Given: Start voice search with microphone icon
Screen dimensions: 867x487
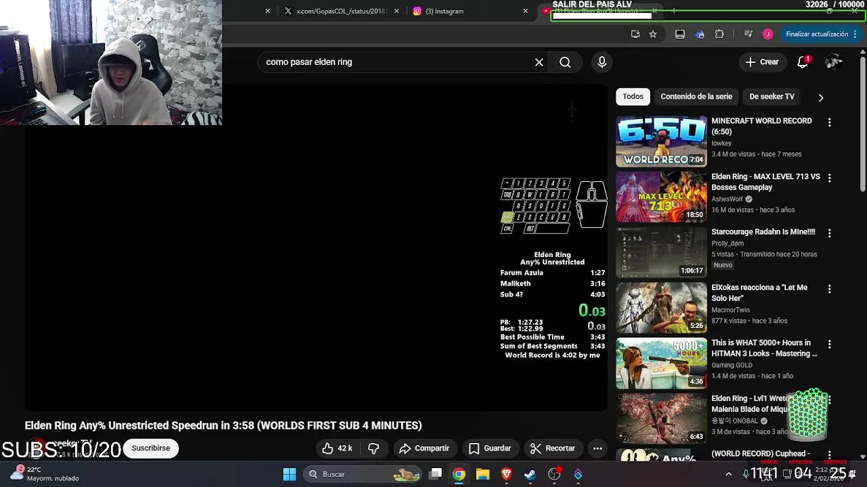Looking at the screenshot, I should coord(602,62).
